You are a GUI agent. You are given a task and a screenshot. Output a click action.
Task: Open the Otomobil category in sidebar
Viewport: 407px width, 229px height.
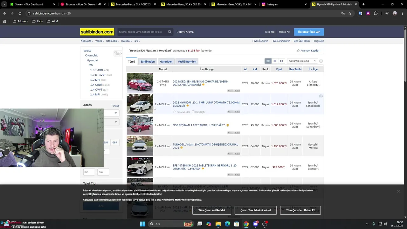click(x=91, y=55)
